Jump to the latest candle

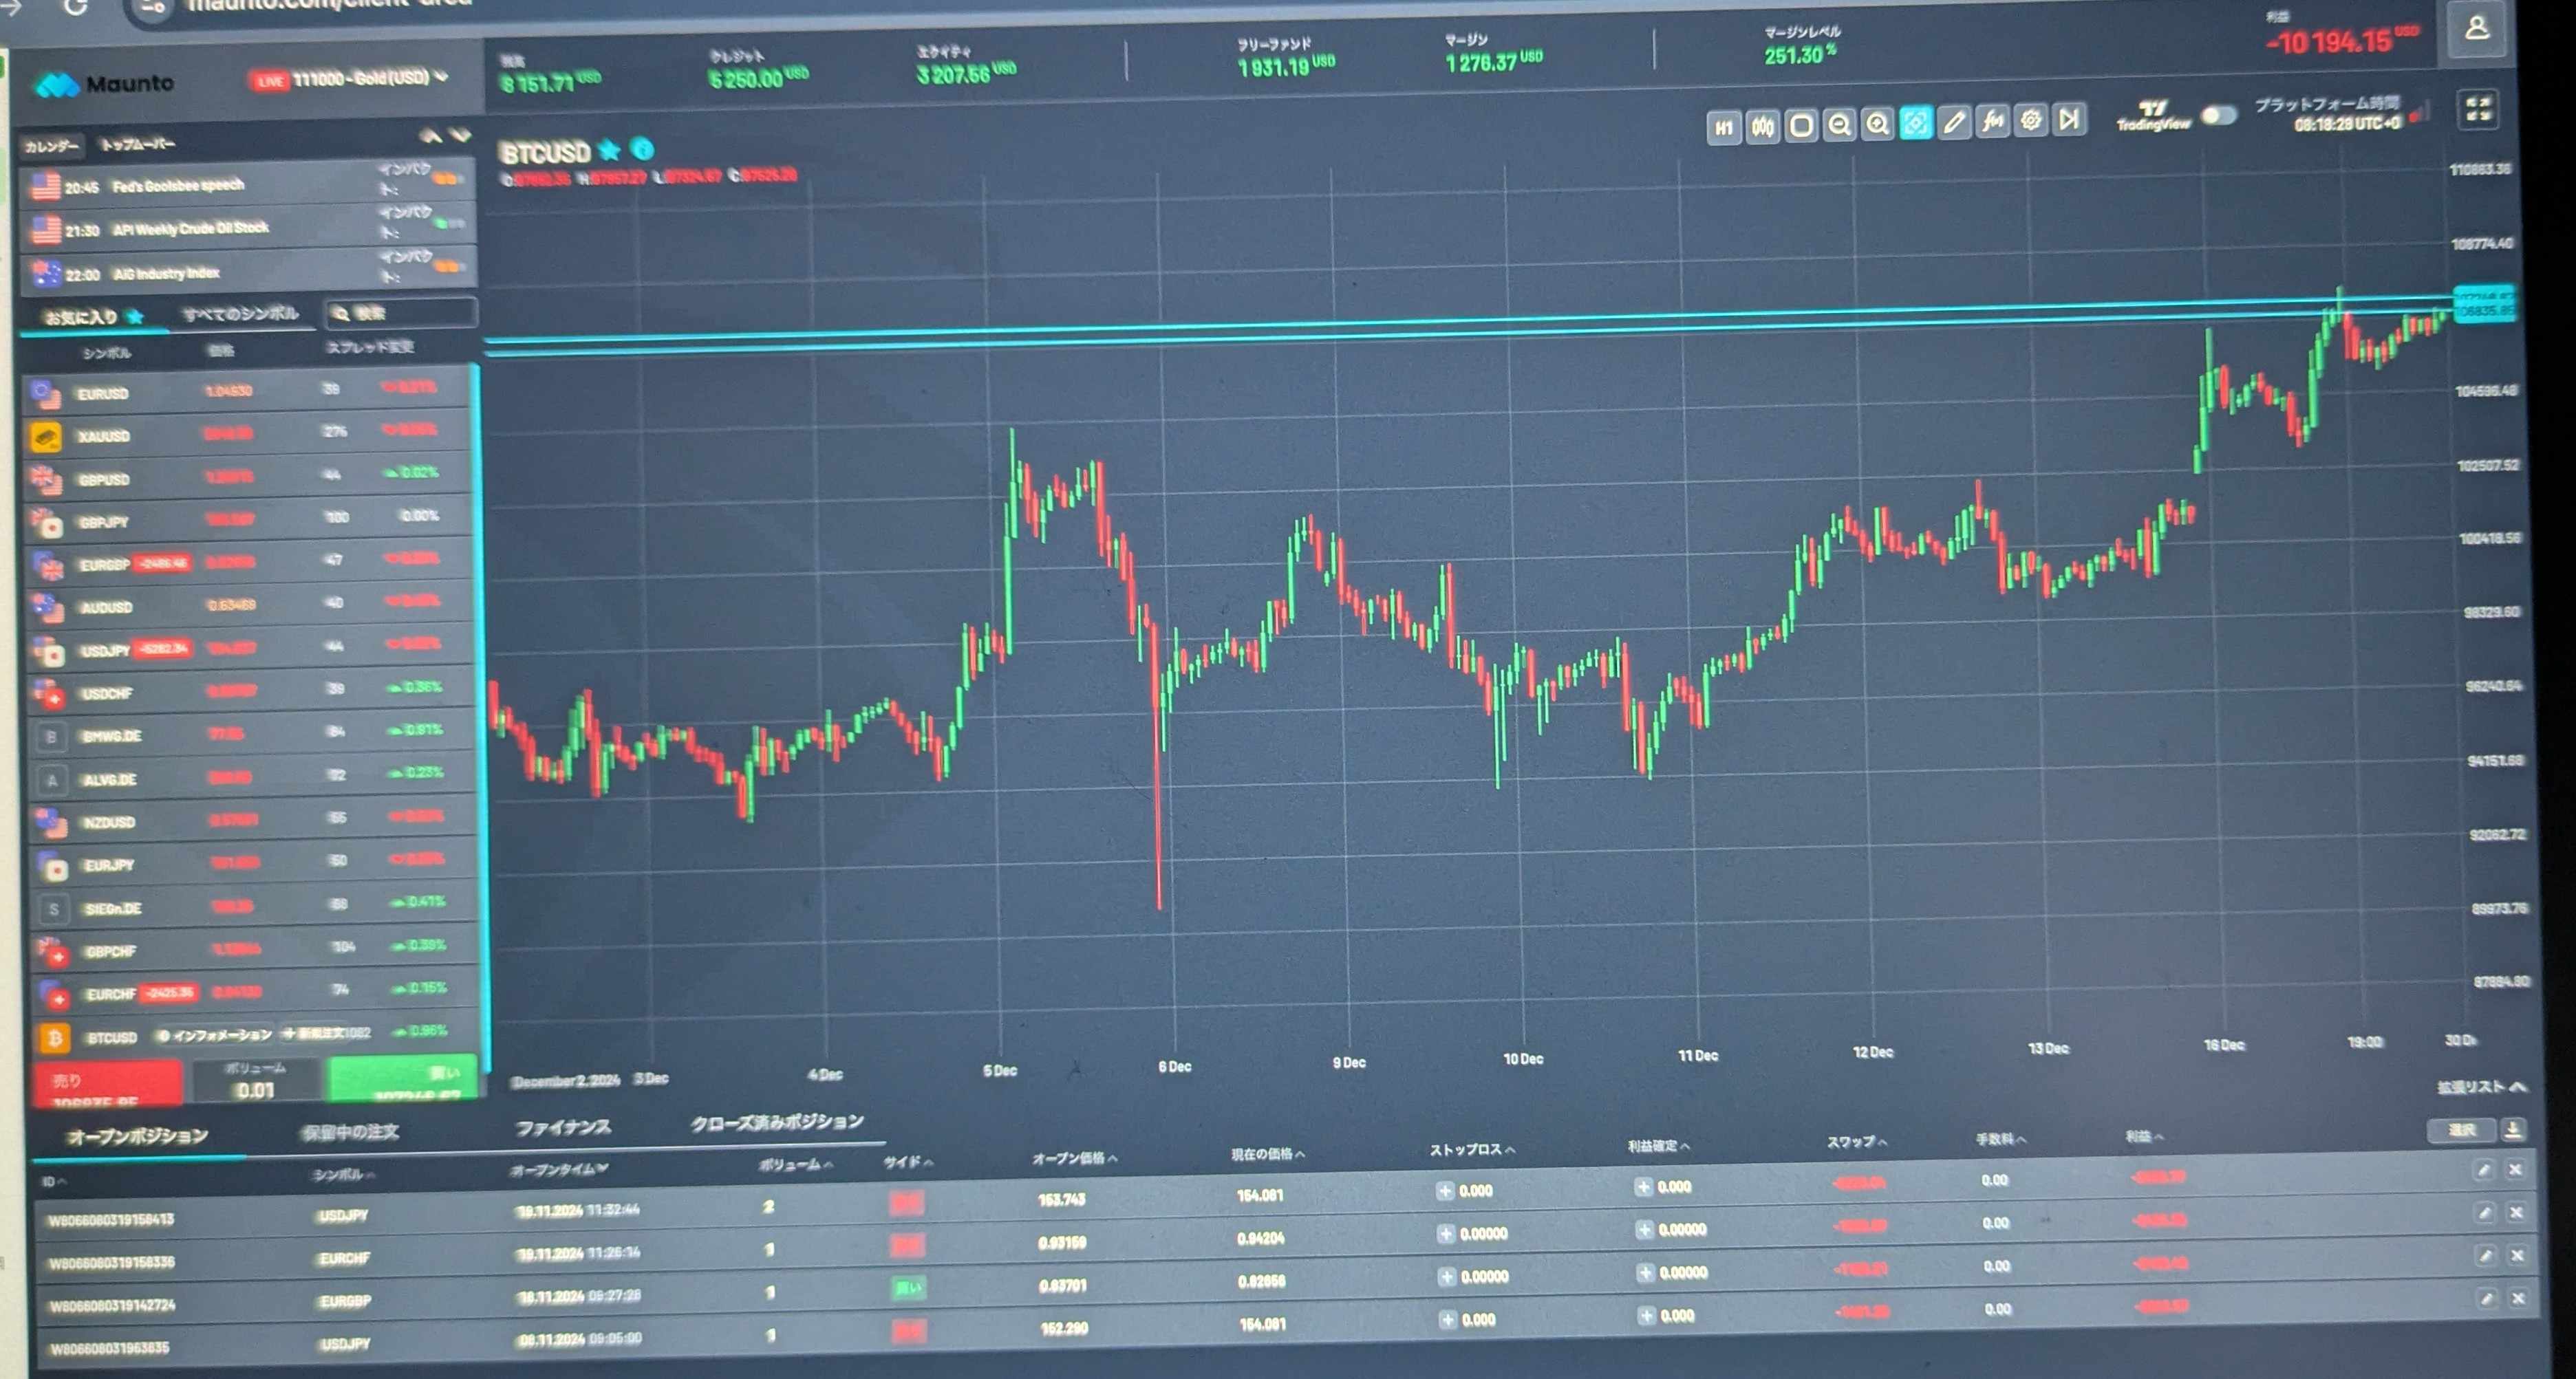[2069, 120]
